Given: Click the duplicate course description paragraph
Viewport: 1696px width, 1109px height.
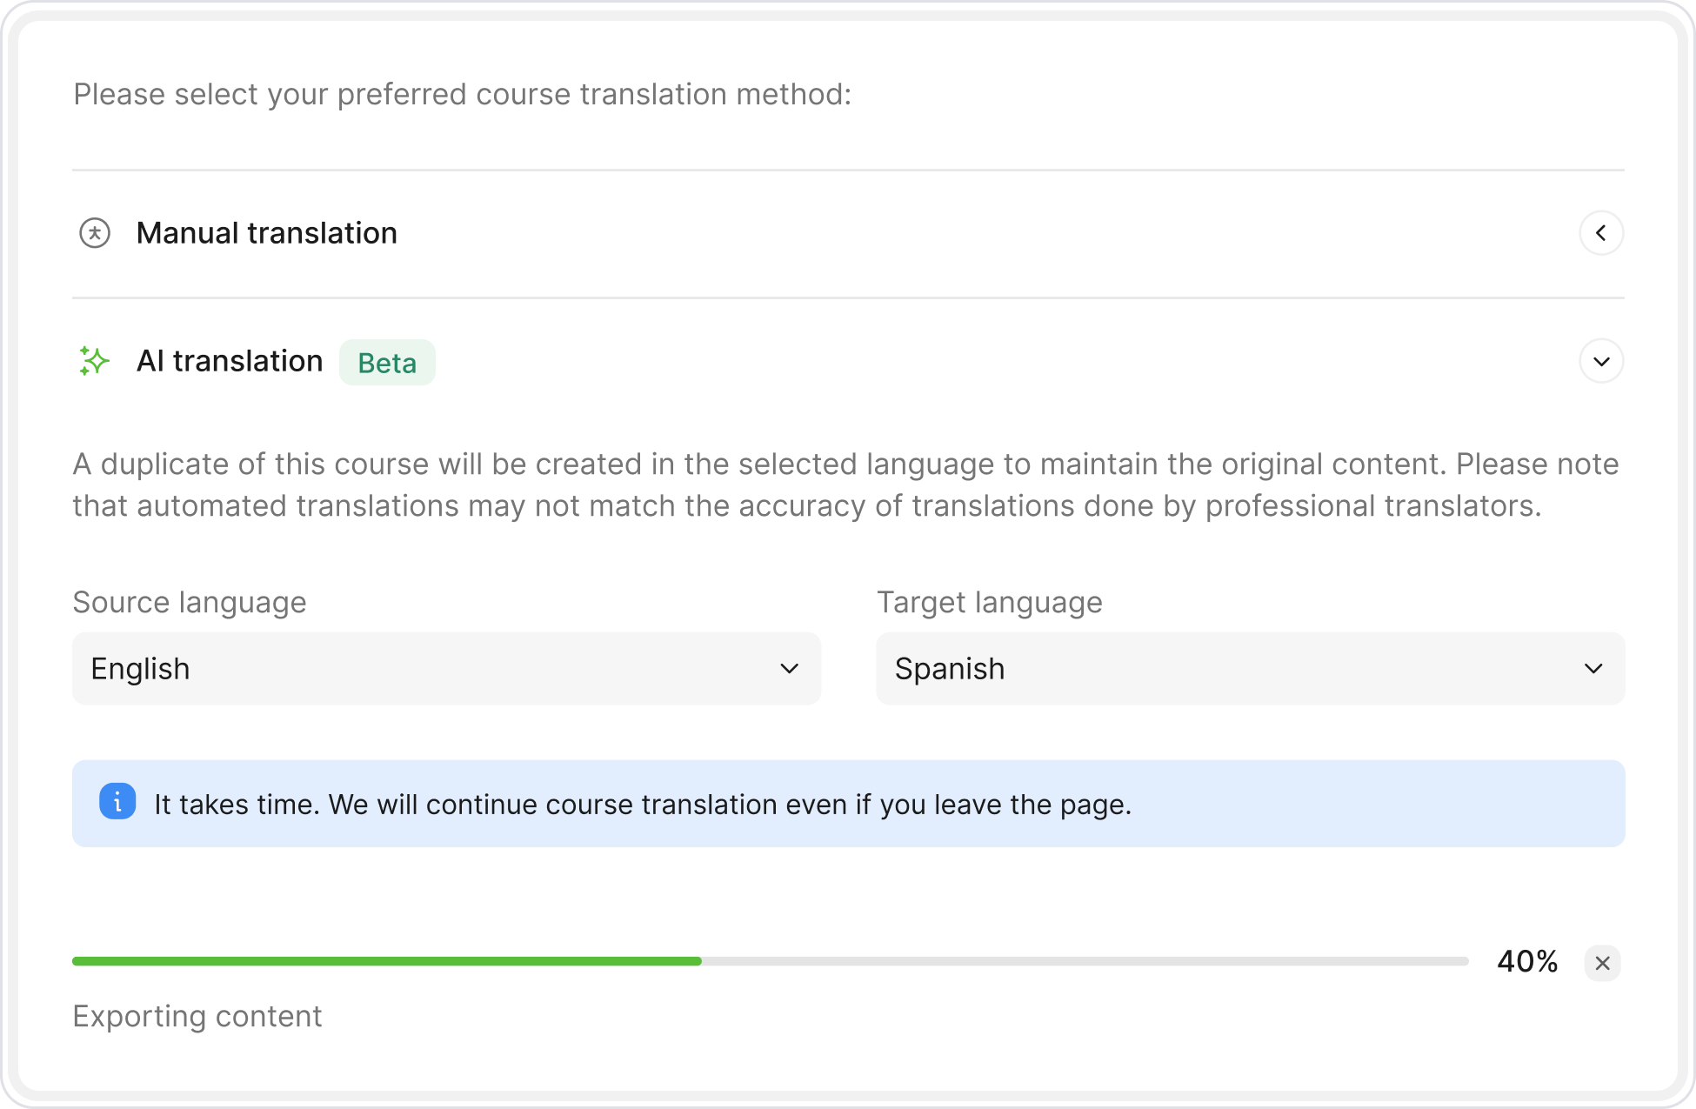Looking at the screenshot, I should click(x=845, y=484).
